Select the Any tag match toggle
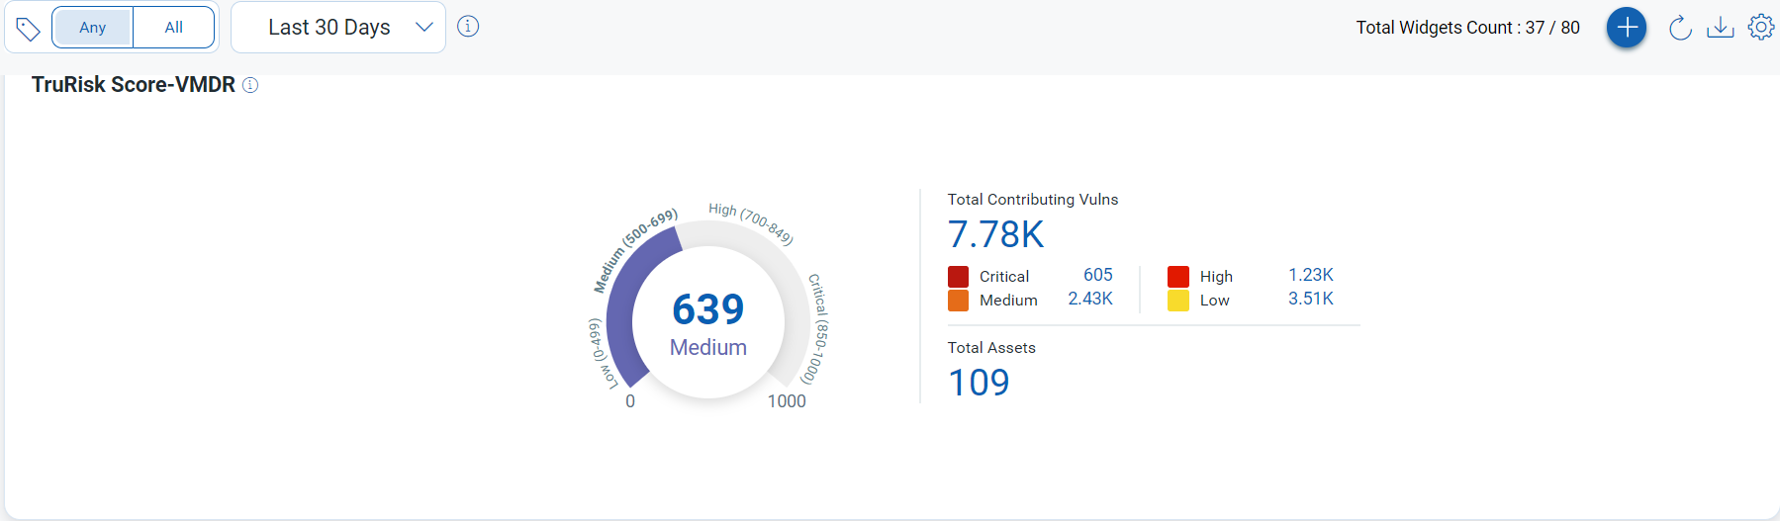This screenshot has width=1780, height=521. tap(92, 28)
